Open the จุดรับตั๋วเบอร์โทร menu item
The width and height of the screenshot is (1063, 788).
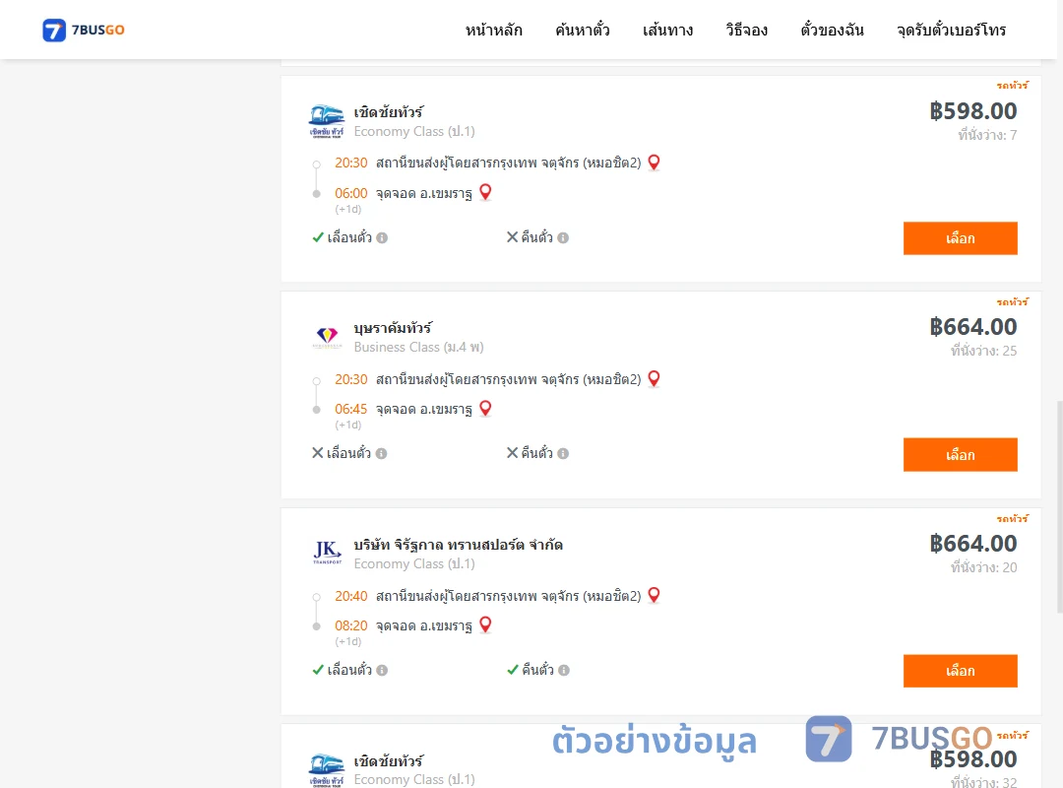pos(951,30)
